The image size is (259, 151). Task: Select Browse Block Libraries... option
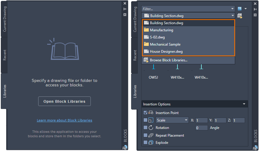click(188, 60)
